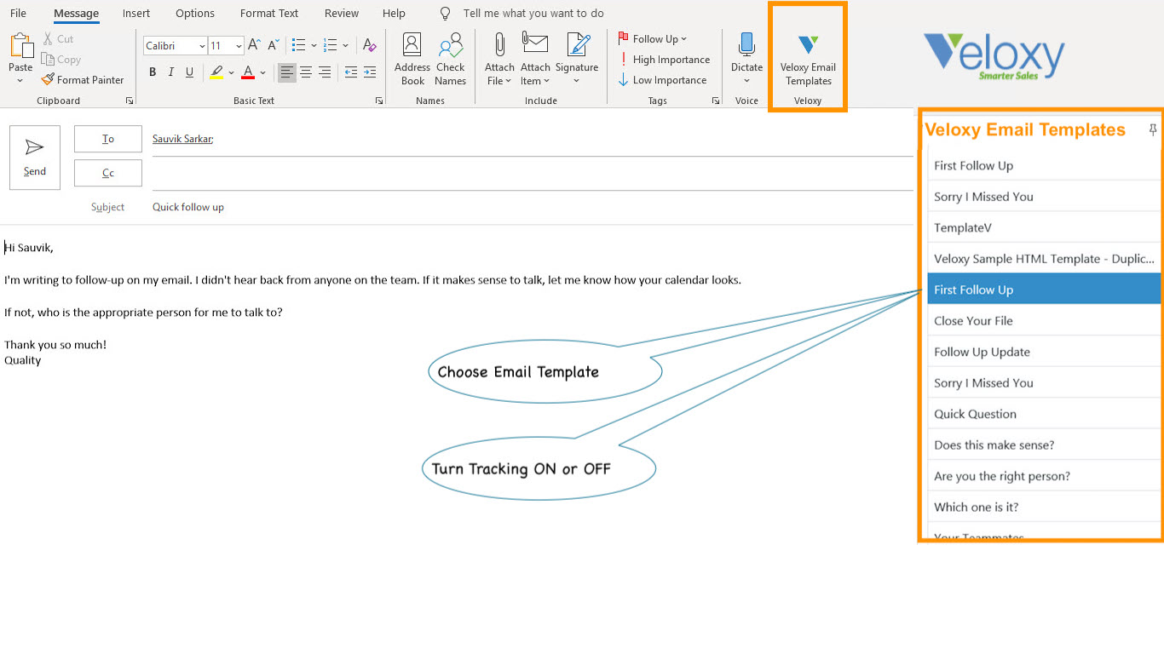1164x654 pixels.
Task: Open the Help tab
Action: (394, 14)
